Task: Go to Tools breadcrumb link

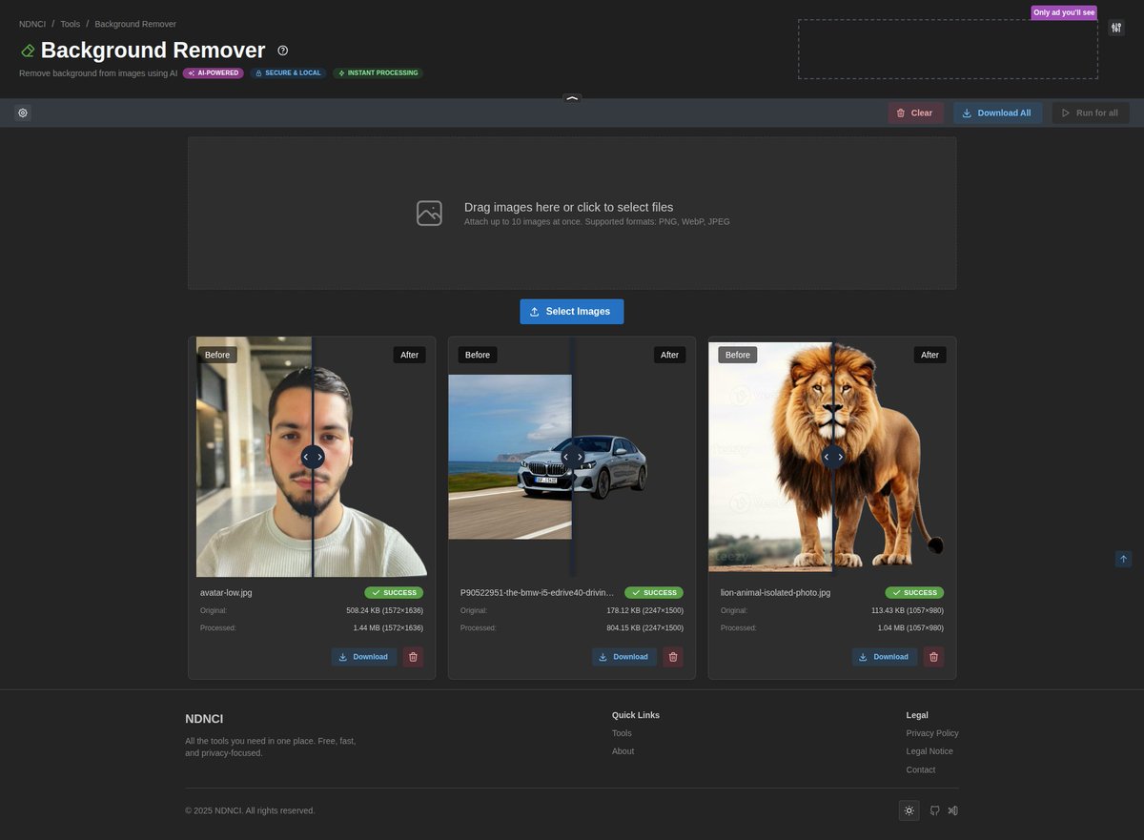Action: tap(71, 24)
